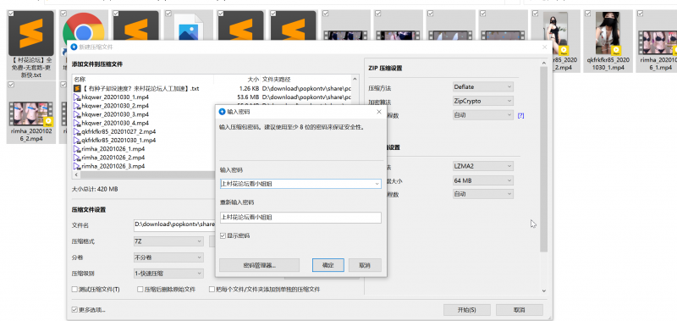
Task: Enable 压缩后删除原始文件 checkbox
Action: coord(140,290)
